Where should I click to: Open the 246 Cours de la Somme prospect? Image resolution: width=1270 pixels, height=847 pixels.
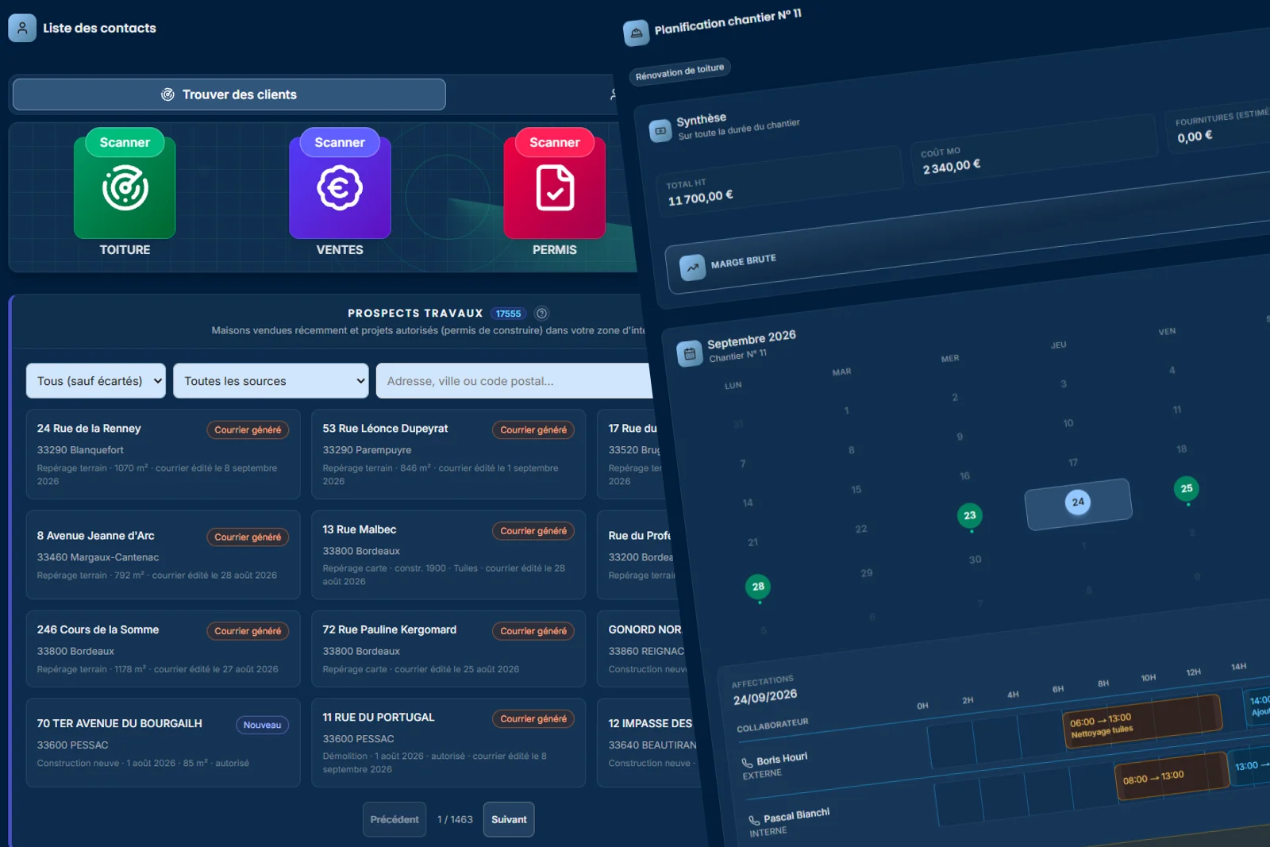point(164,649)
